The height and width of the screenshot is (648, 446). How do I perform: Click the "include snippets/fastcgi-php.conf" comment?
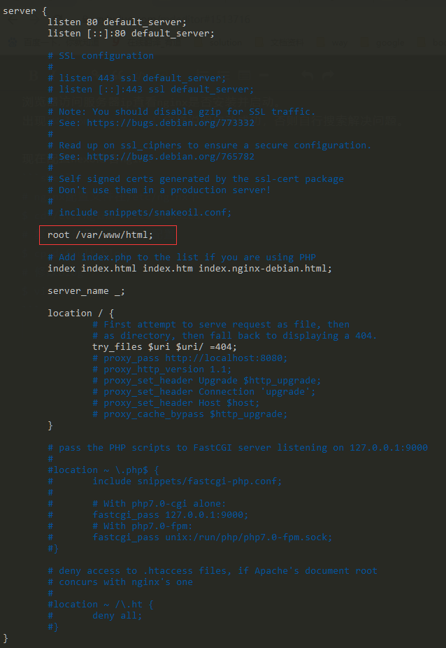click(x=187, y=481)
